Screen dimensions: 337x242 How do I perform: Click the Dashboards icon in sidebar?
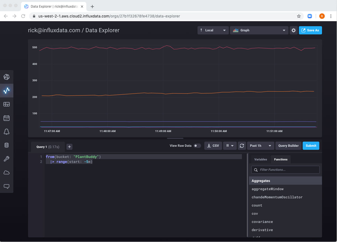pyautogui.click(x=6, y=104)
